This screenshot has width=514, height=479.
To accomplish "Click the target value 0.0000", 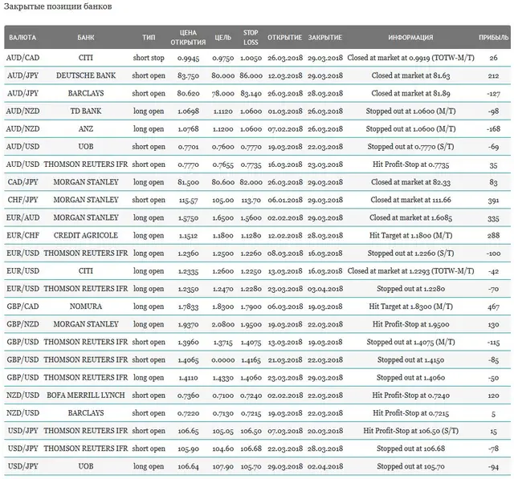I will click(x=223, y=360).
